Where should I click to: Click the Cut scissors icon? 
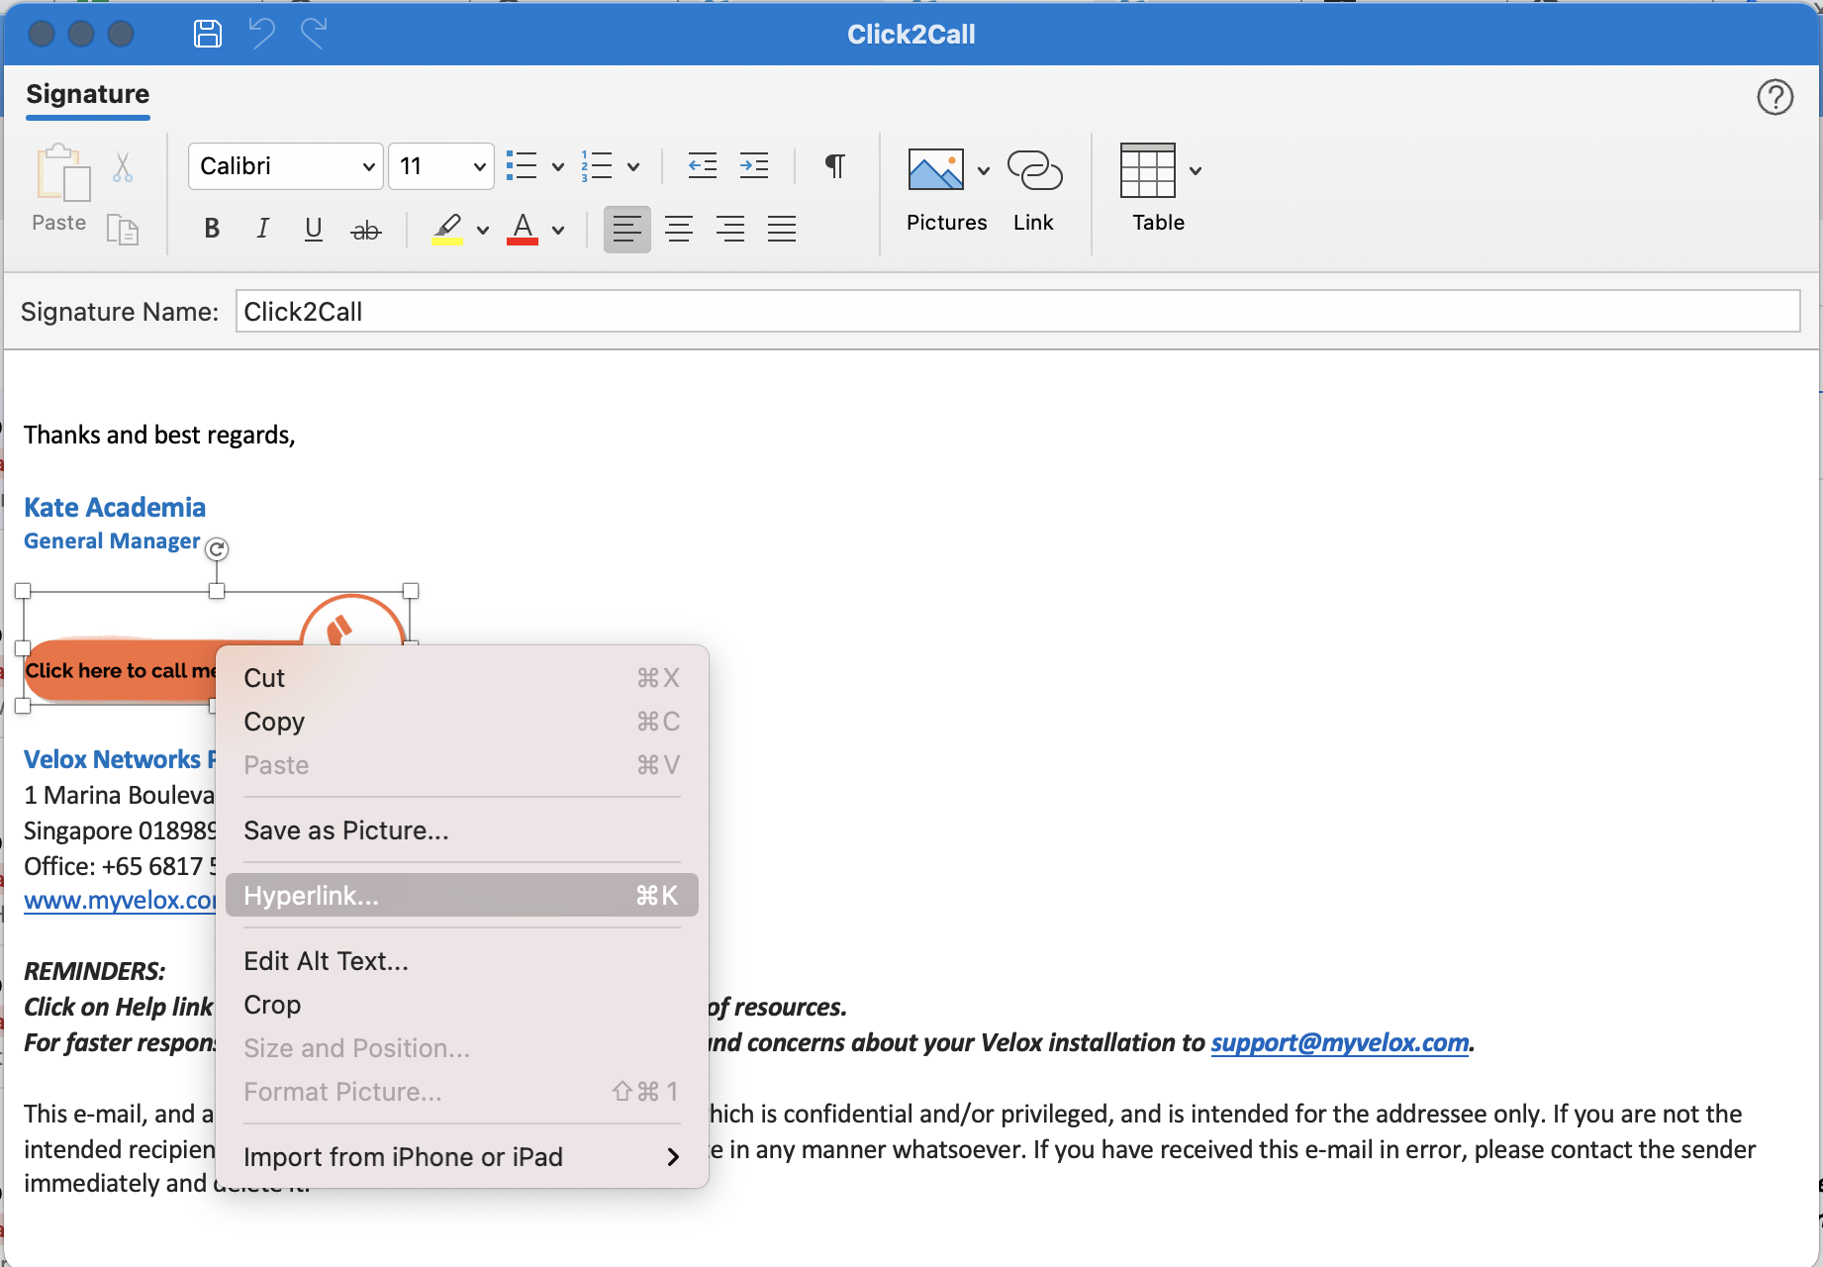point(123,166)
